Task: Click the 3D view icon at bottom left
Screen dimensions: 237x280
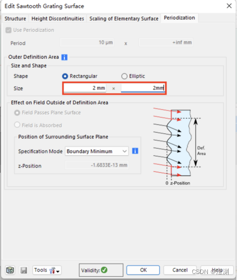Action: click(10, 270)
